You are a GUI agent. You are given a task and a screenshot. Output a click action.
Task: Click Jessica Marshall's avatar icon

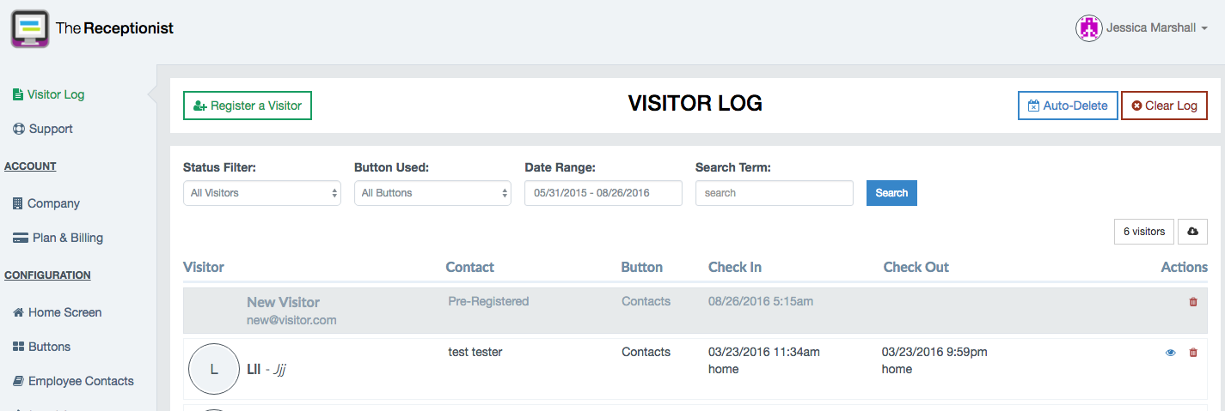(x=1089, y=28)
